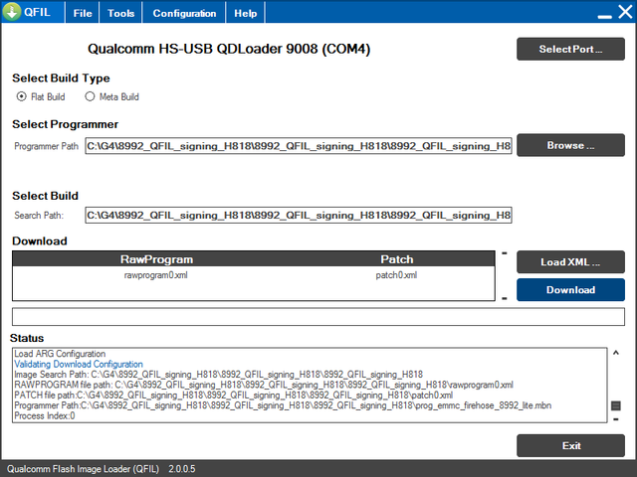Click the SelectPort button

pos(570,49)
